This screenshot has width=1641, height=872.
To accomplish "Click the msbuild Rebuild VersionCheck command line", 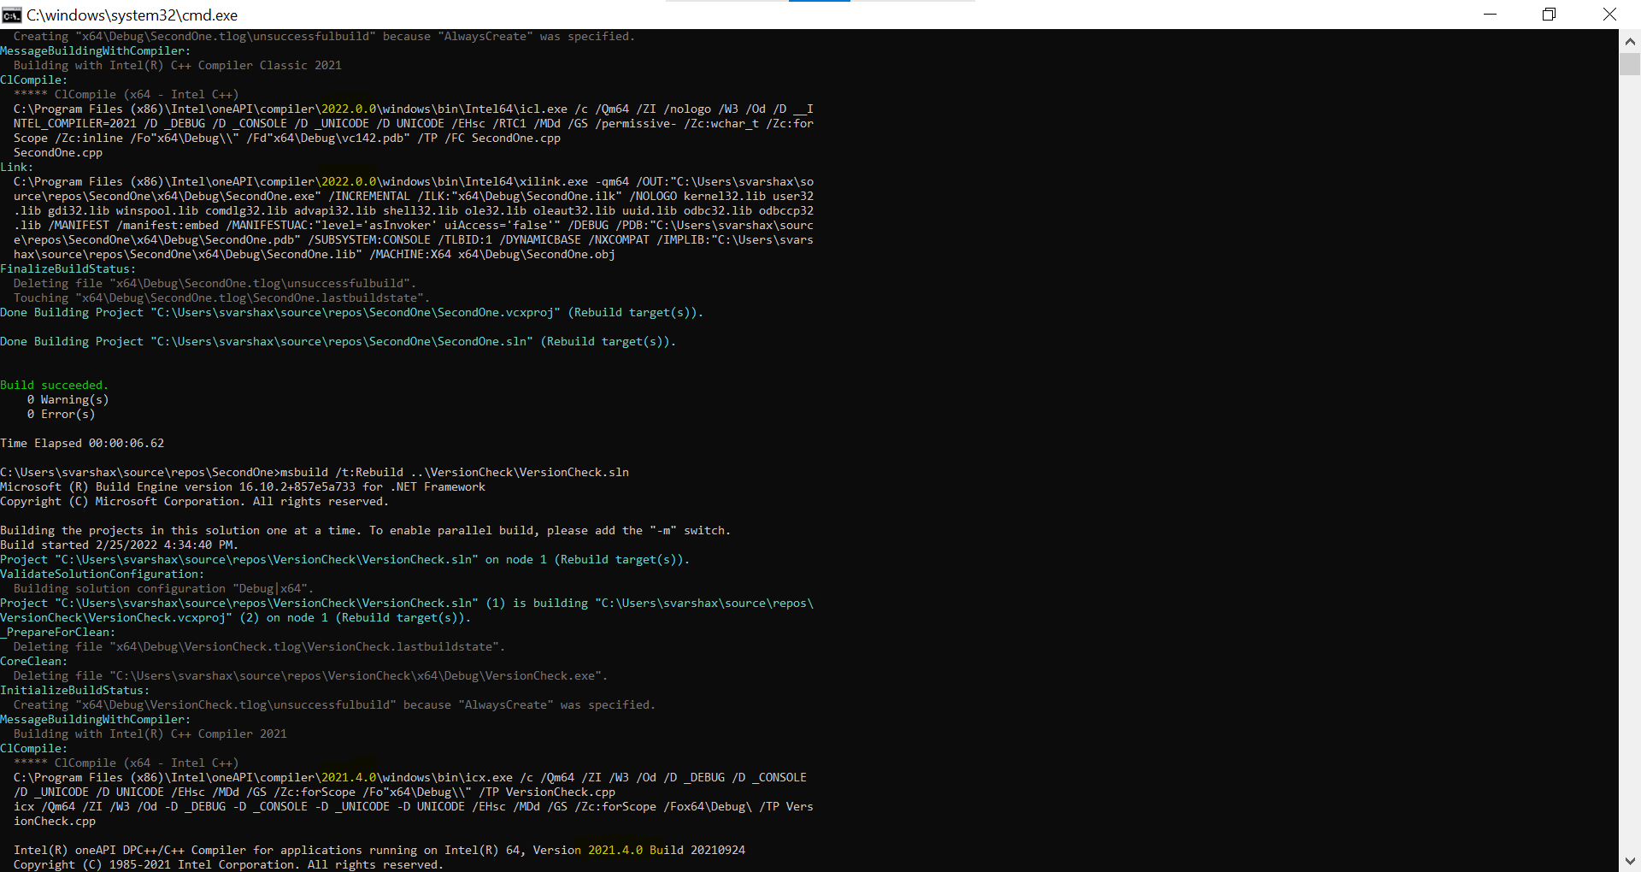I will [314, 471].
